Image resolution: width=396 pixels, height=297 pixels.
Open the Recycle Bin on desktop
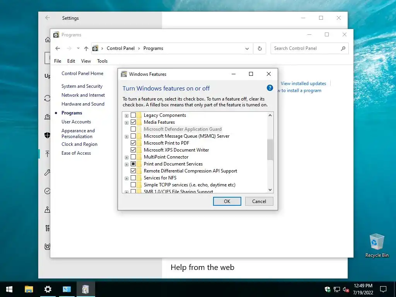(377, 246)
